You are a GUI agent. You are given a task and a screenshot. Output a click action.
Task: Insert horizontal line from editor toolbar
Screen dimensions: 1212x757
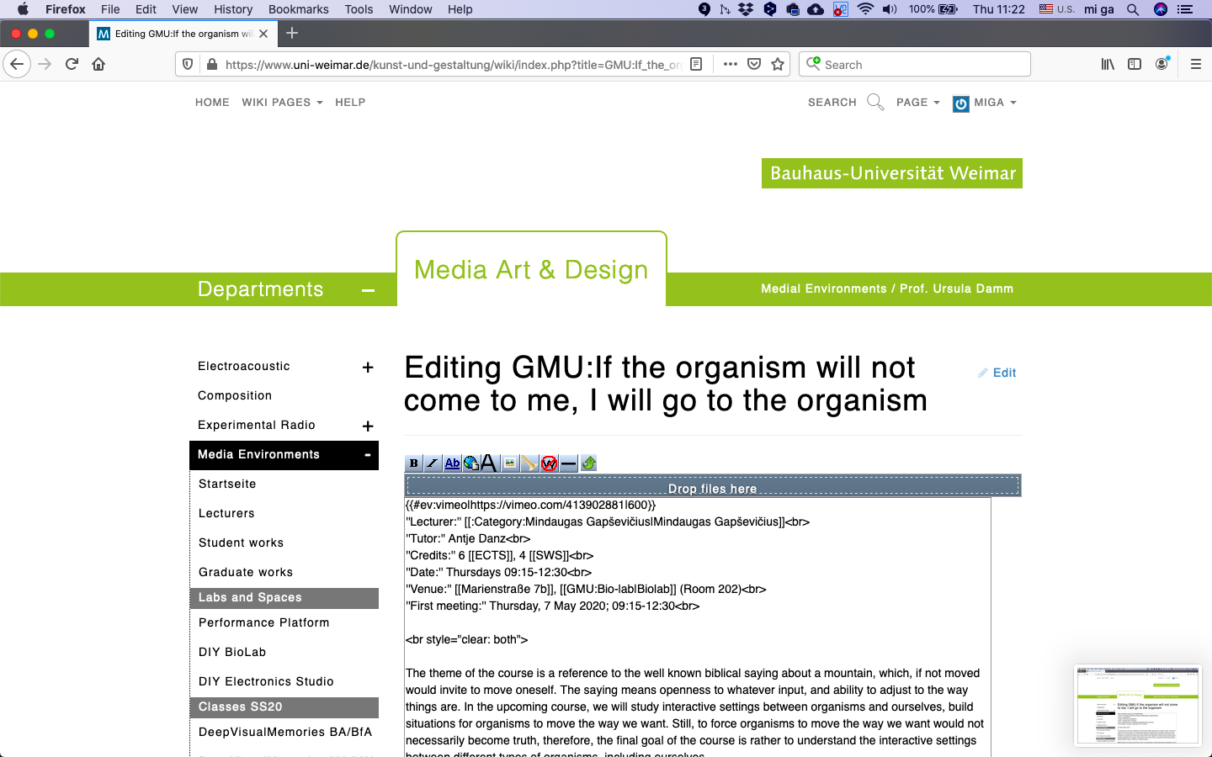click(568, 463)
